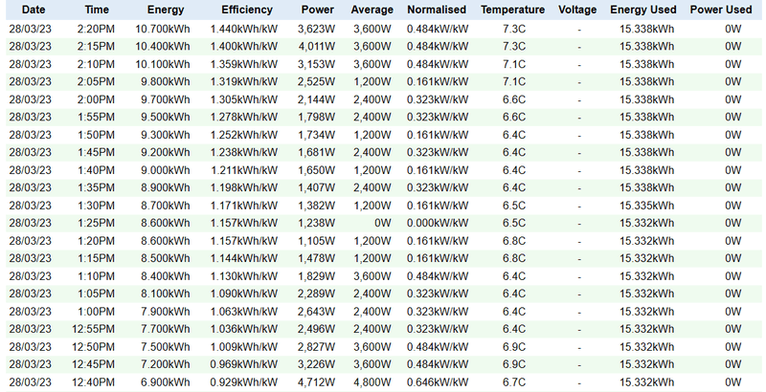This screenshot has height=392, width=766.
Task: Click the Efficiency column header
Action: tap(247, 10)
